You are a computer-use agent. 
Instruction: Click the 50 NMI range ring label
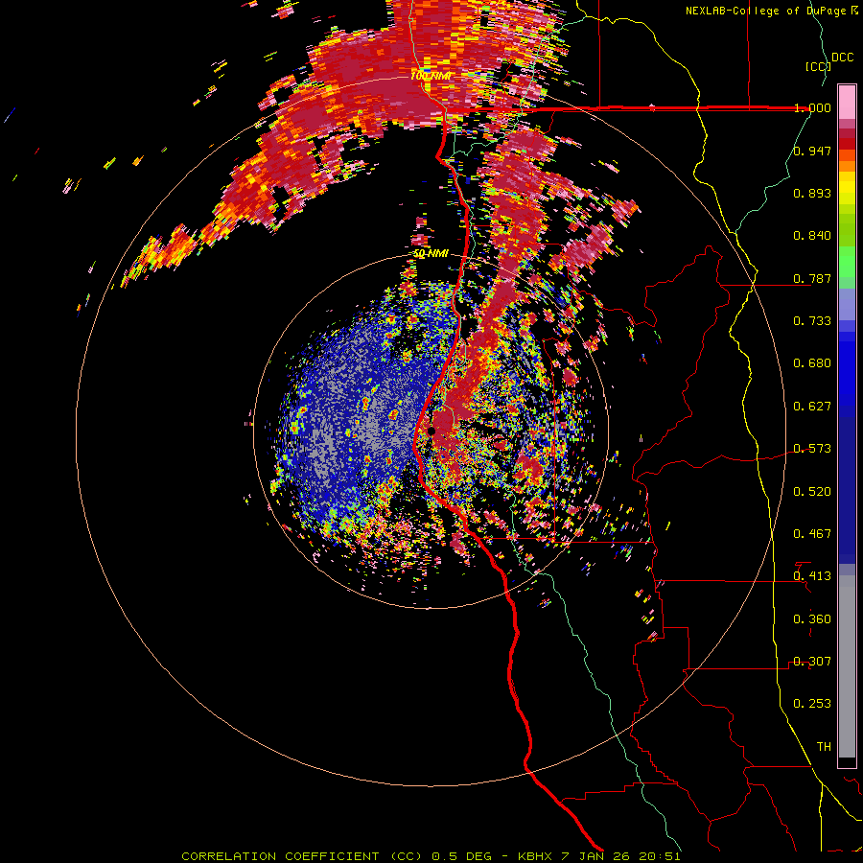coord(431,253)
